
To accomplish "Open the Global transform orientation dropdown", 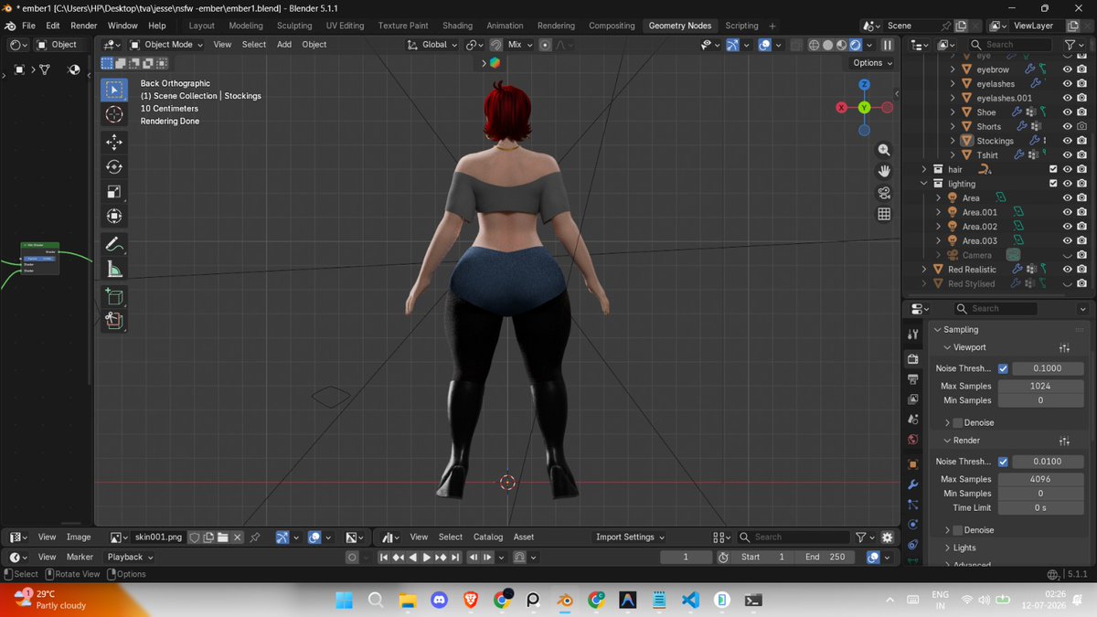I will coord(433,44).
